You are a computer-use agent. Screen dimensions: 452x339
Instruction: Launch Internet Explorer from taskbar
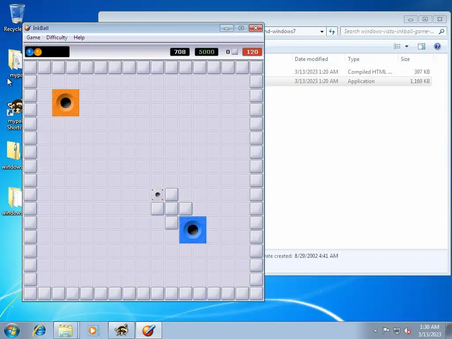[39, 330]
